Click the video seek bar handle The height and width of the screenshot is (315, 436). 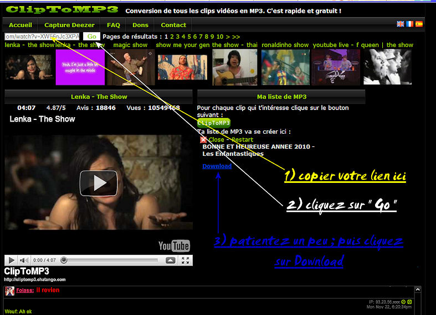[64, 260]
